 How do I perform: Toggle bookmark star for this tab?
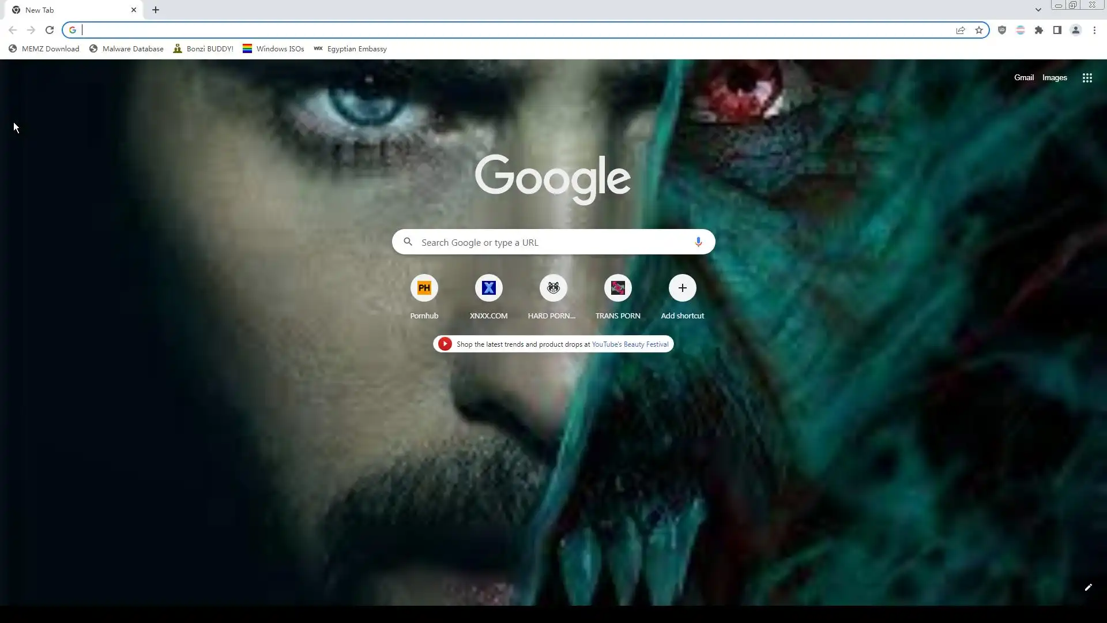click(x=979, y=30)
